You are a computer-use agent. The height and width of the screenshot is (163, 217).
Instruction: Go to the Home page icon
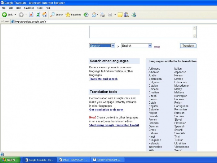45,15
